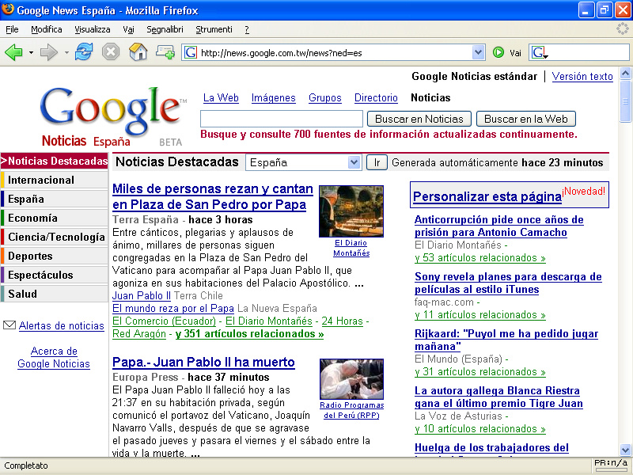
Task: Open Anticorrupción pide once años de prisión headline
Action: click(x=499, y=226)
